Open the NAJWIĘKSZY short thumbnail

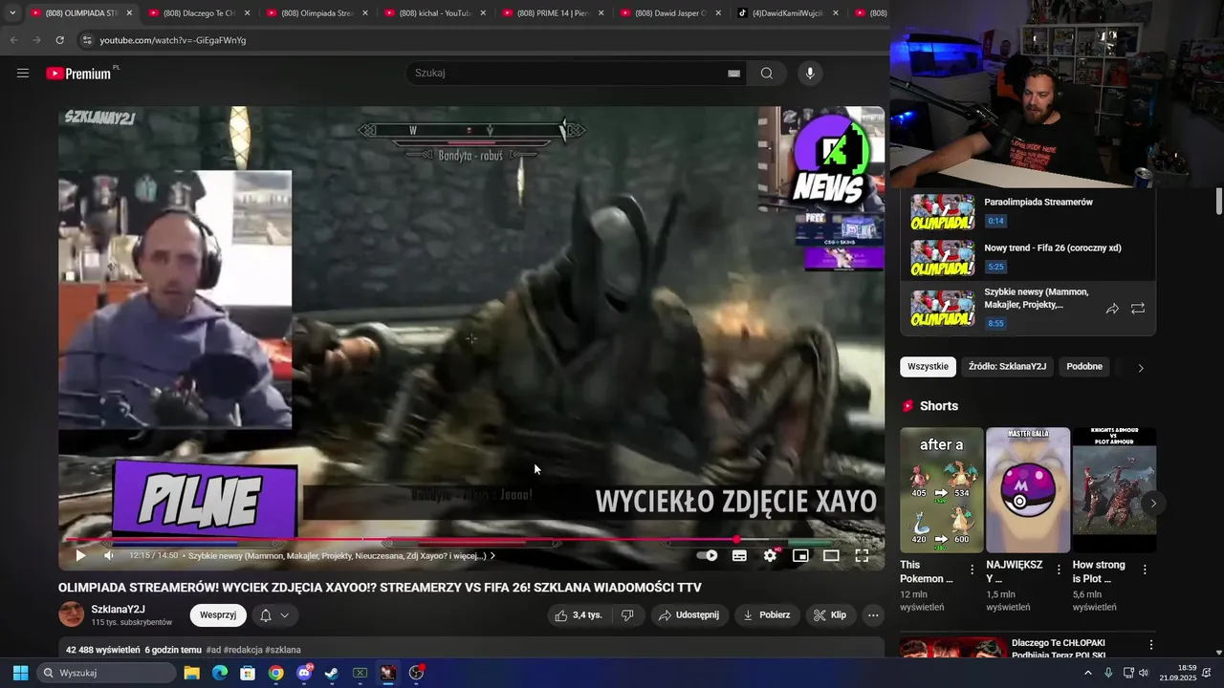pos(1028,490)
